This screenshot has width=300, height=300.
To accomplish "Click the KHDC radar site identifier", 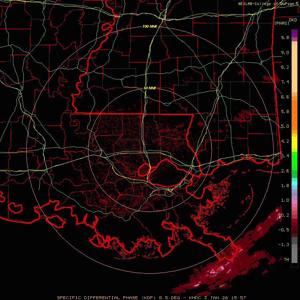I will click(x=195, y=298).
